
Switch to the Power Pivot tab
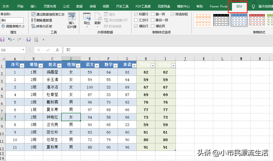click(219, 6)
